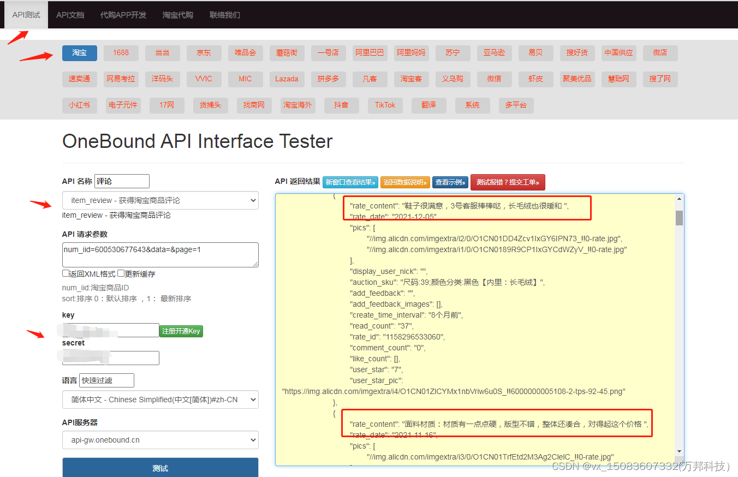Pick the 阿里妈妈 platform
Image resolution: width=738 pixels, height=477 pixels.
[x=412, y=53]
